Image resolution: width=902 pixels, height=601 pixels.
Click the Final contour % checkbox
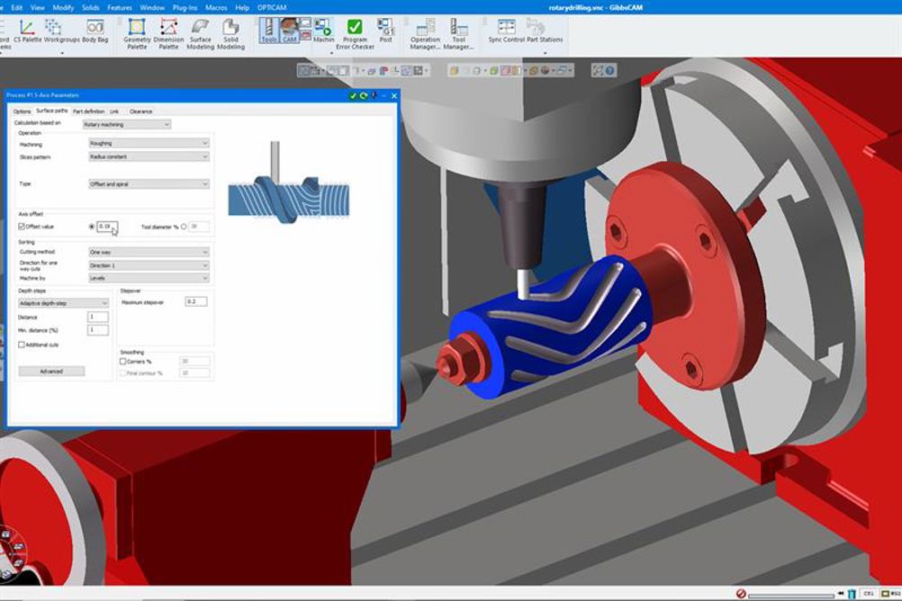[122, 373]
